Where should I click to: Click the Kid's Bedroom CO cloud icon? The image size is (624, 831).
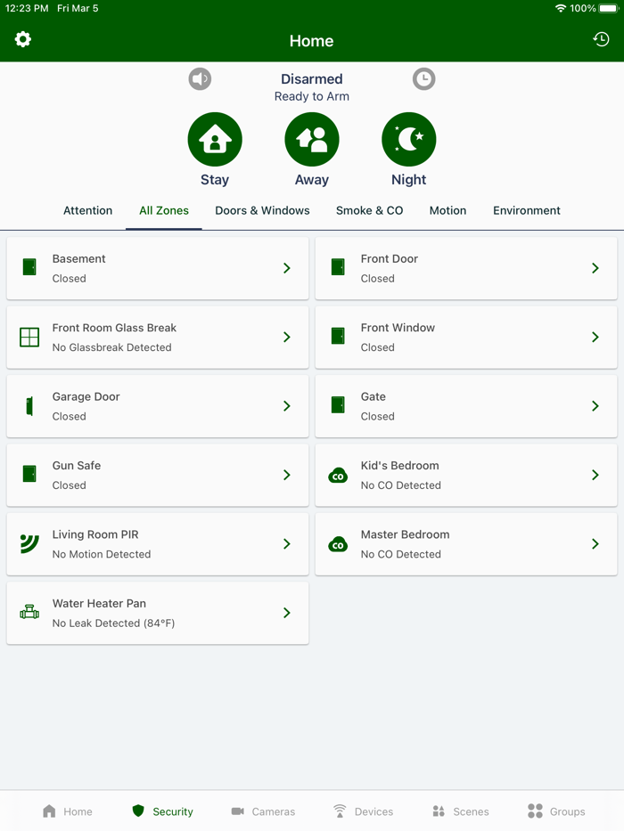coord(338,476)
